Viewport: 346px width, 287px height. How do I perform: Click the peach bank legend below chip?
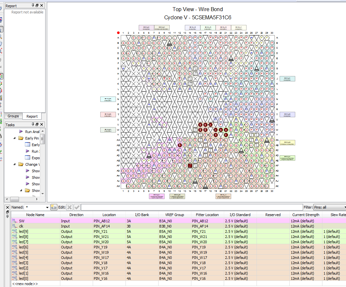[x=223, y=196]
